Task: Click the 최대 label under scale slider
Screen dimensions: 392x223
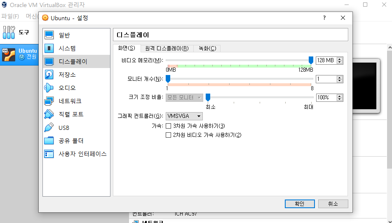Action: (x=308, y=107)
